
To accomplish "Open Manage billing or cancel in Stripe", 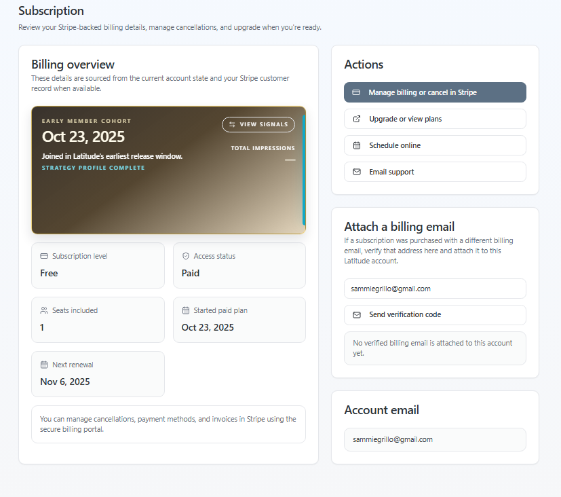I will [x=435, y=92].
